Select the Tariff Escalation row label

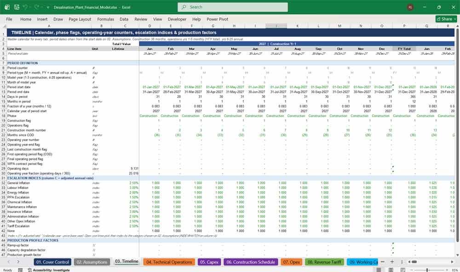[18, 226]
